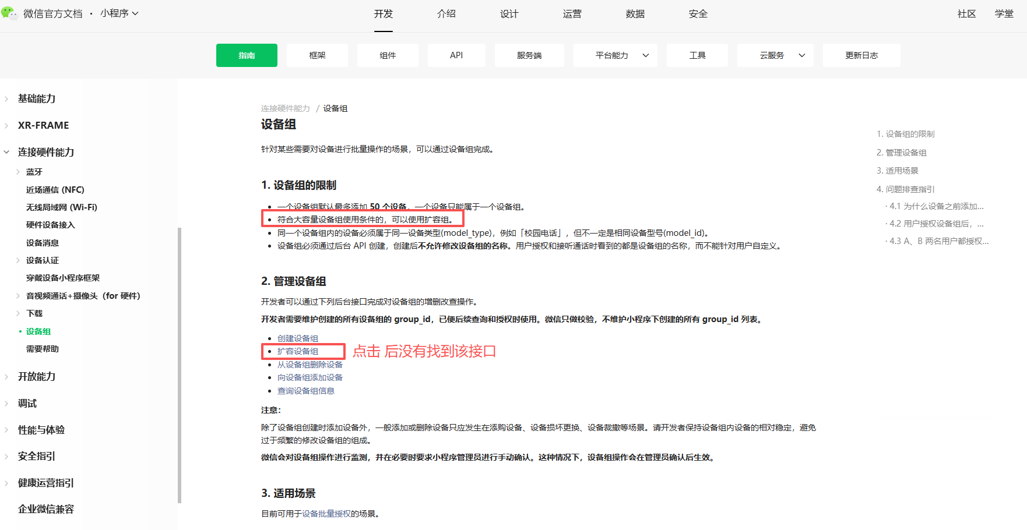Open 穿戴设备小程序框架 in the sidebar
1027x530 pixels.
(x=63, y=278)
